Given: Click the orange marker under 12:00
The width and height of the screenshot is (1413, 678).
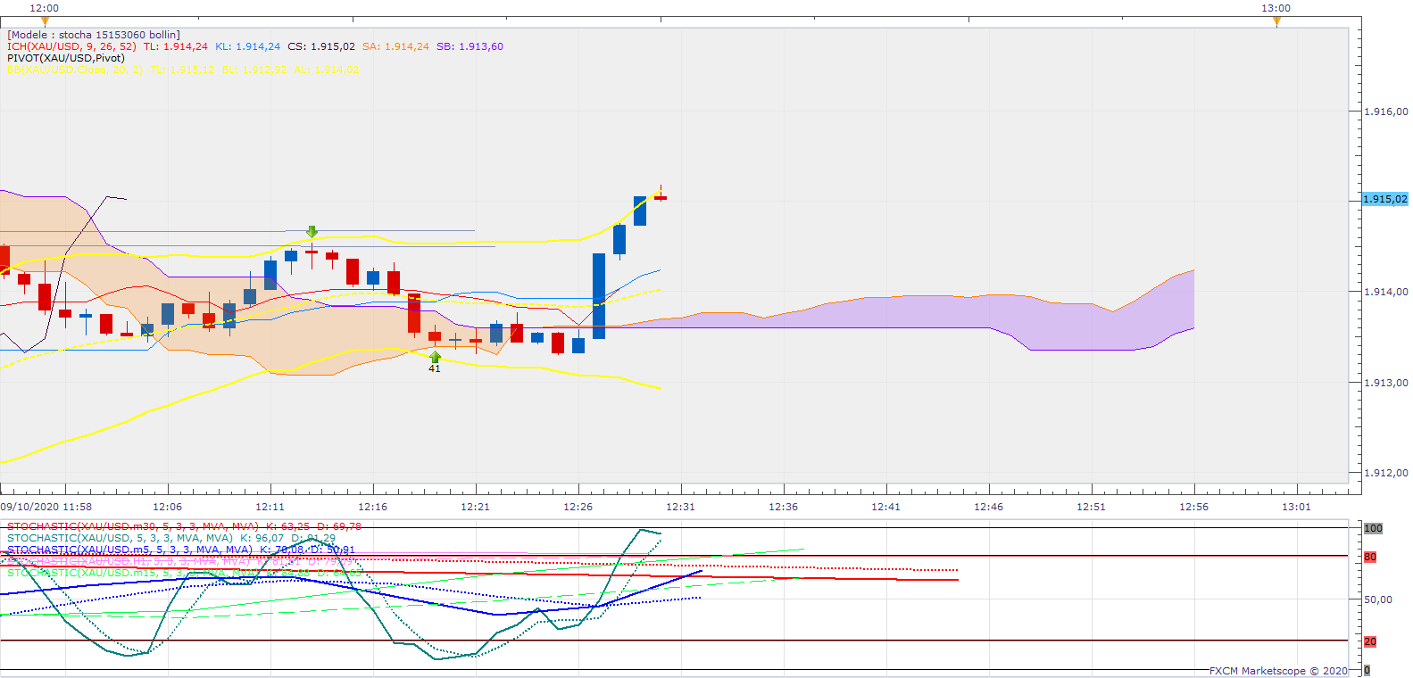Looking at the screenshot, I should pos(46,21).
